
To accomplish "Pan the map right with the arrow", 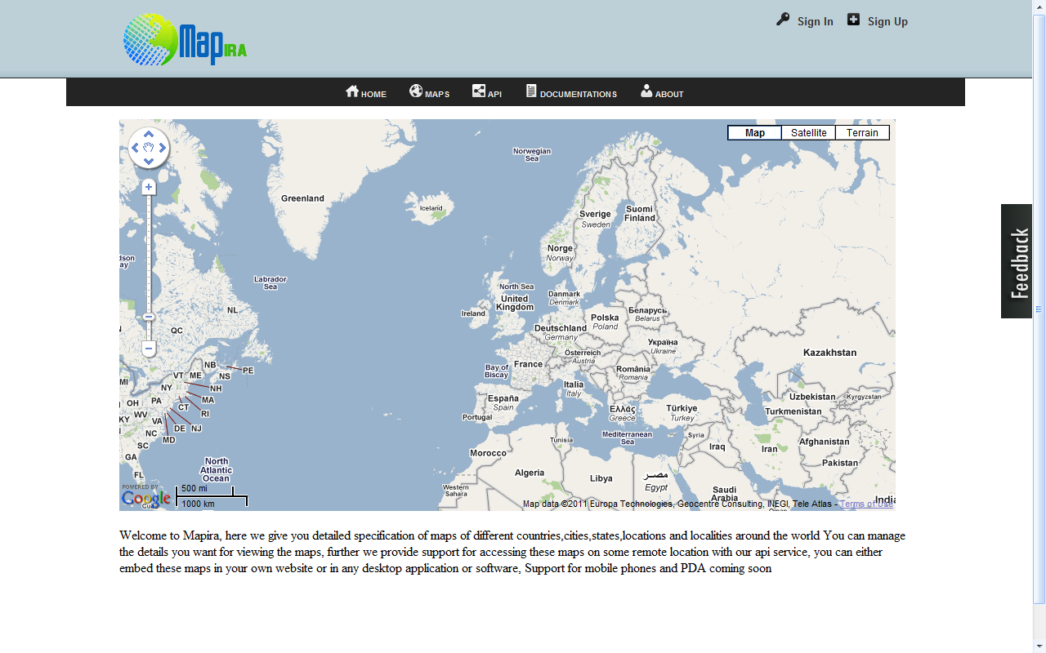I will [163, 148].
